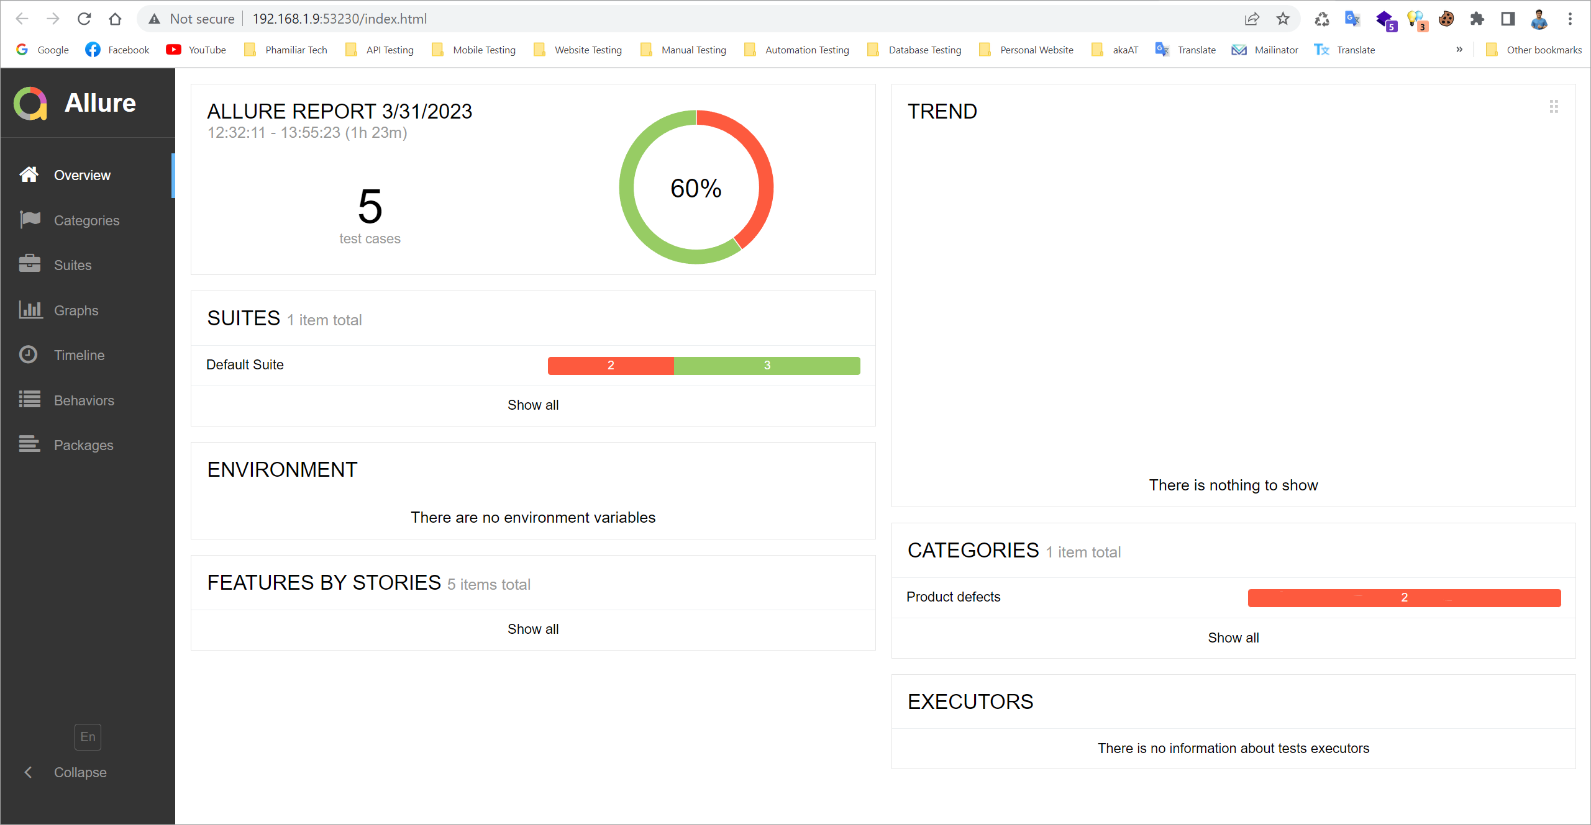Collapse the sidebar with the chevron
Screen dimensions: 1591x825
pyautogui.click(x=28, y=772)
